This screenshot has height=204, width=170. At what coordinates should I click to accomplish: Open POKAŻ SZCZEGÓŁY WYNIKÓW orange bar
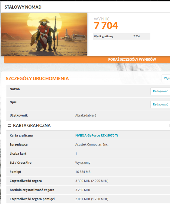point(87,60)
